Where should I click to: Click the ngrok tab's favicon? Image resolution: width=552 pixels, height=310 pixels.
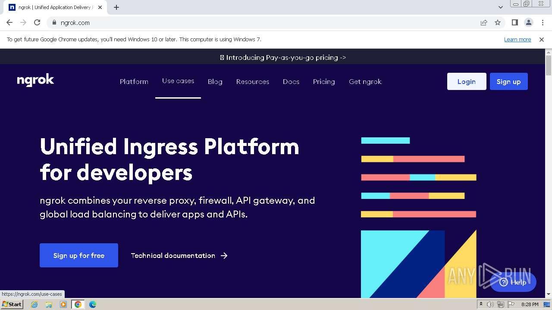click(12, 7)
